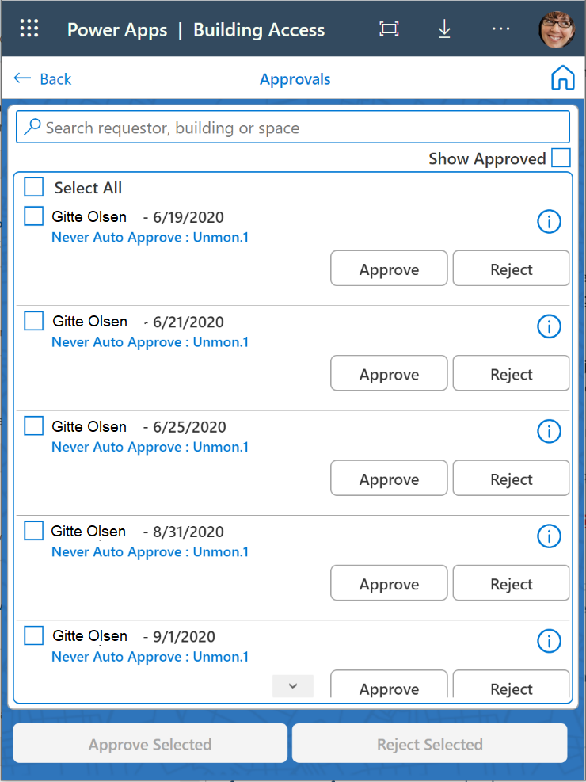Click the Show Approved label
The height and width of the screenshot is (782, 586).
click(x=487, y=158)
